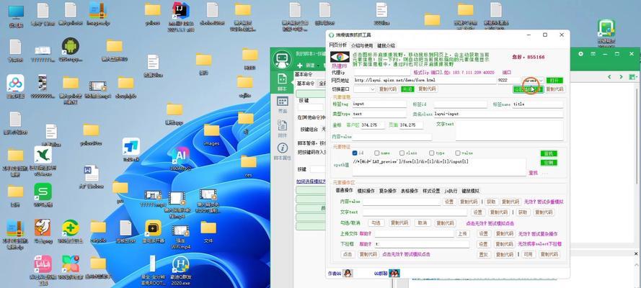Click the 置灰 button
Image resolution: width=641 pixels, height=288 pixels.
pos(484,254)
